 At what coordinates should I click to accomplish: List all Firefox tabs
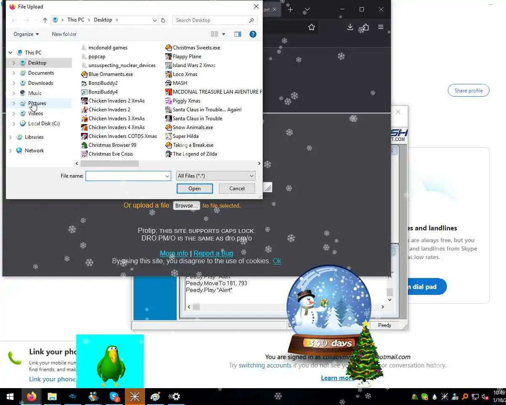point(307,9)
